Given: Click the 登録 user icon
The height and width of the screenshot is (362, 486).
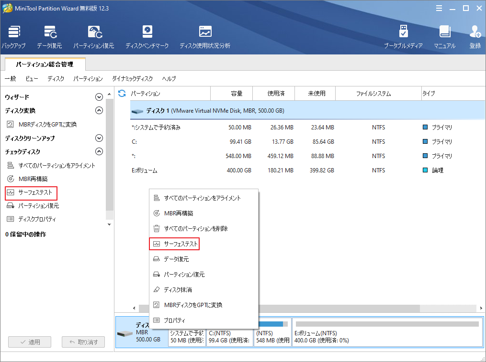Looking at the screenshot, I should (475, 37).
